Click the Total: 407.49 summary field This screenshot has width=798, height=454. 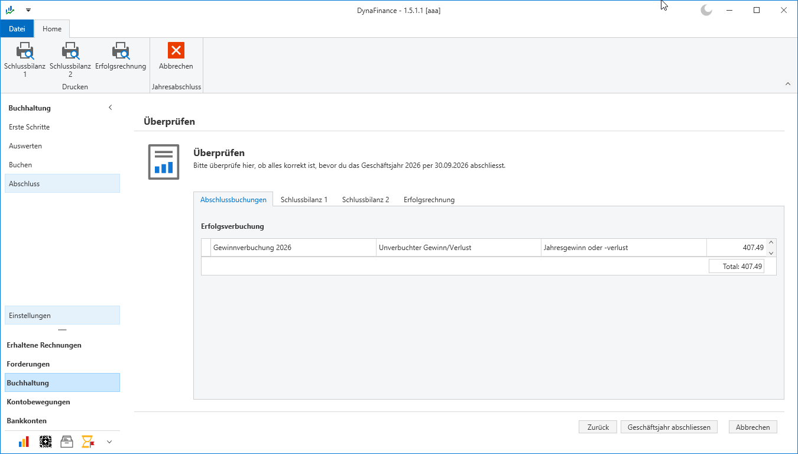(737, 267)
